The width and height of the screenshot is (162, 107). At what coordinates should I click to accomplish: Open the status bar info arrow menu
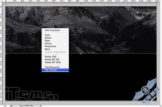[41, 106]
